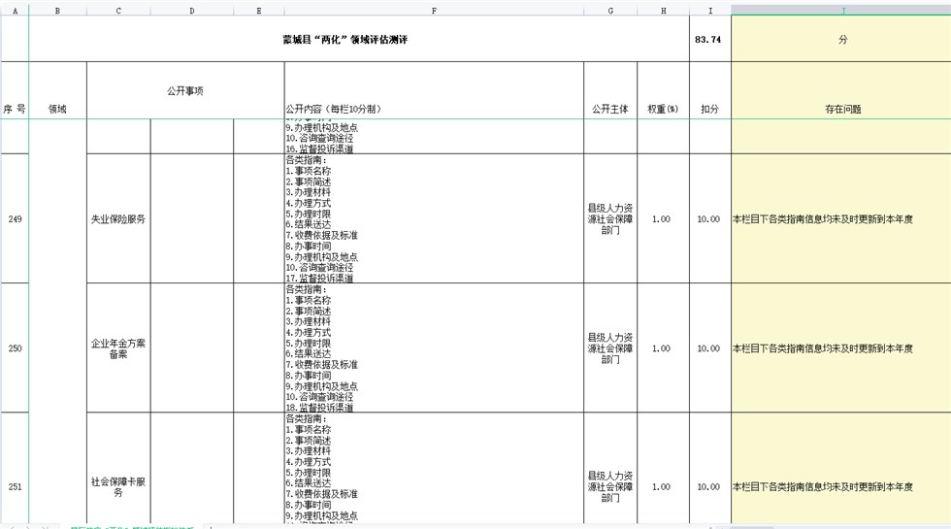The image size is (951, 529).
Task: Select the 社会保障卡服务 cell
Action: click(x=118, y=486)
